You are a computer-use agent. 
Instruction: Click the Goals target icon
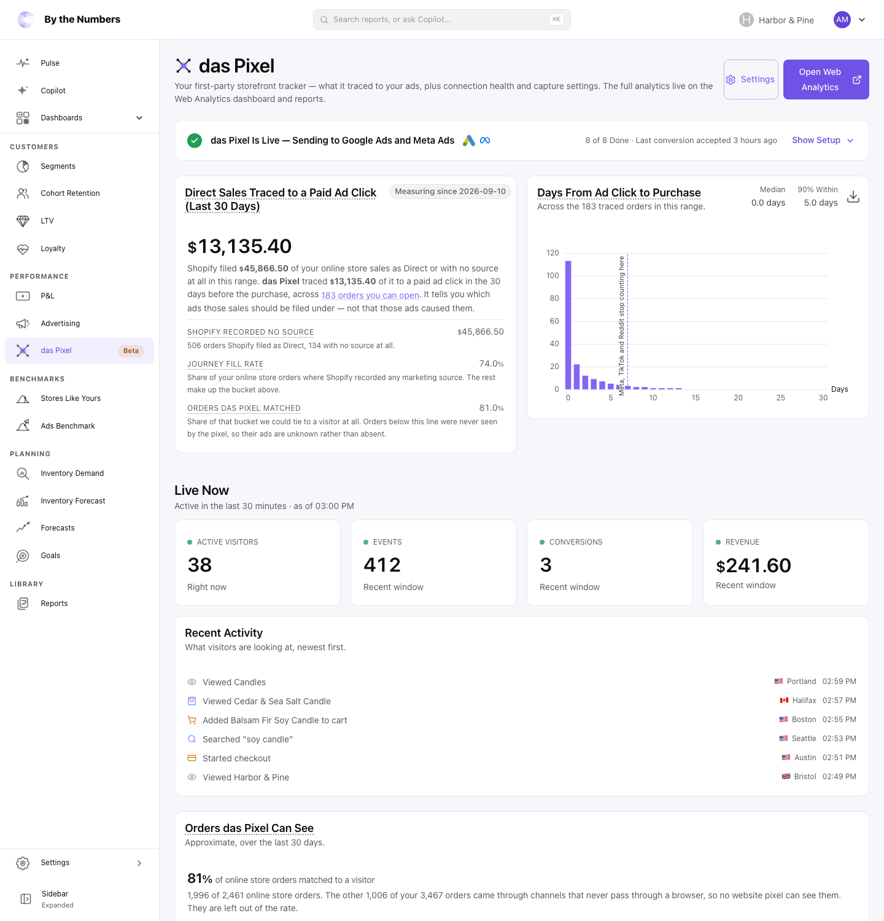[x=23, y=556]
